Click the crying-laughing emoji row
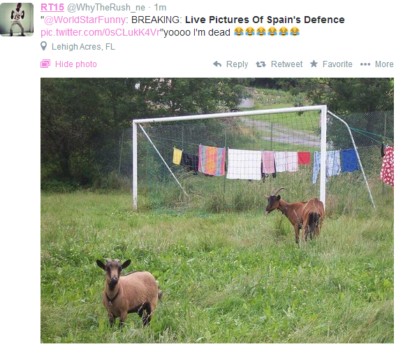The width and height of the screenshot is (396, 356). point(267,32)
